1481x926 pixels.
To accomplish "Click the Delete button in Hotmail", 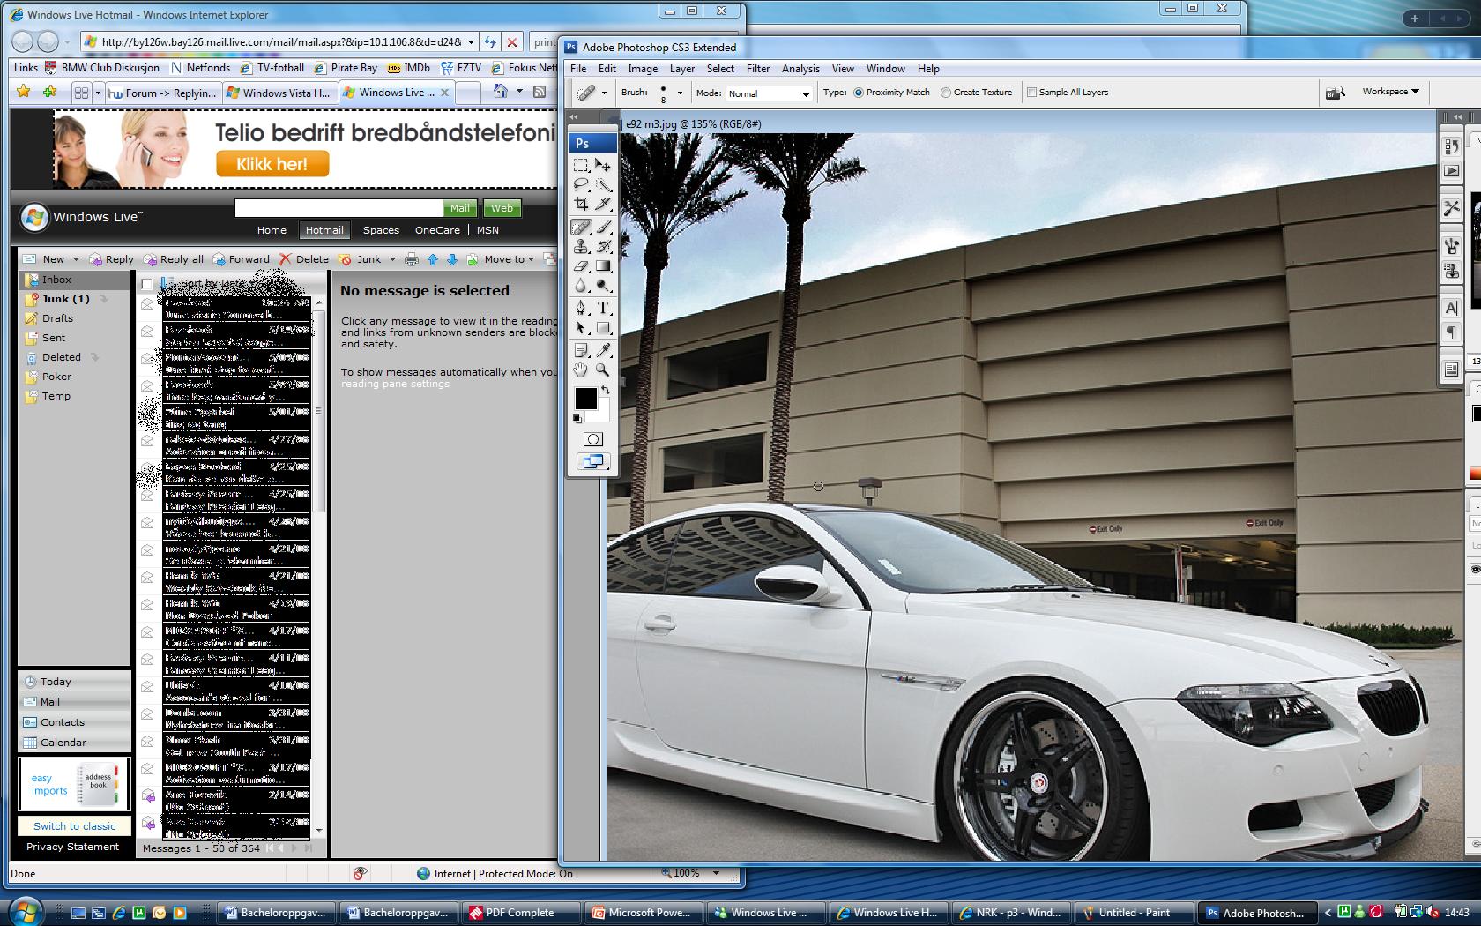I will [x=304, y=259].
